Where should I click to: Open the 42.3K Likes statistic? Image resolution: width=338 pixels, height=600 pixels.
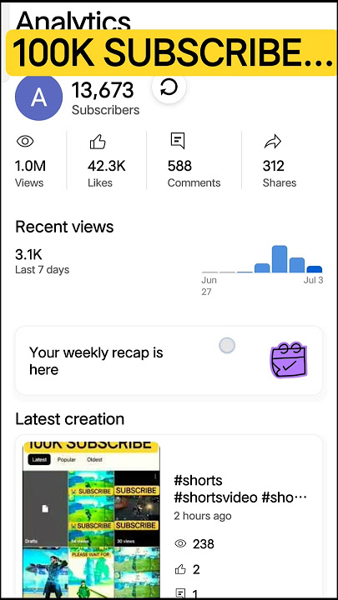point(107,173)
